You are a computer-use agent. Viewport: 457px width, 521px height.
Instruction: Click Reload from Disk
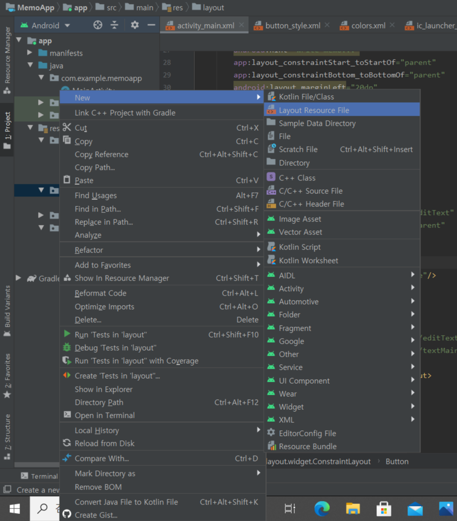point(162,443)
